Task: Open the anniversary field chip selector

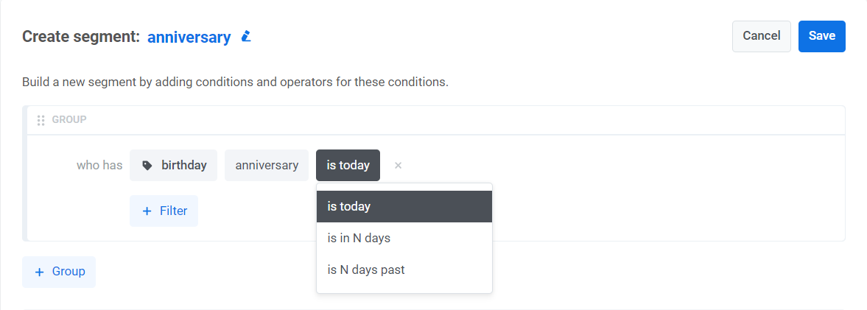Action: pos(267,166)
